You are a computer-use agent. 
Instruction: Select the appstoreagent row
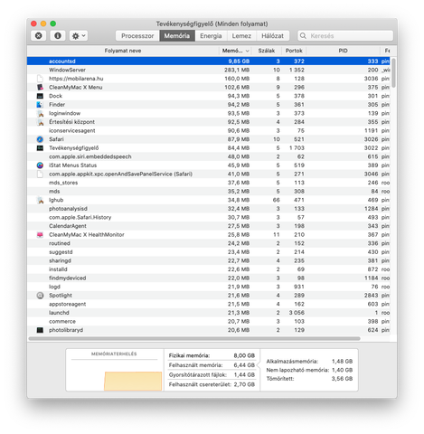coord(209,304)
